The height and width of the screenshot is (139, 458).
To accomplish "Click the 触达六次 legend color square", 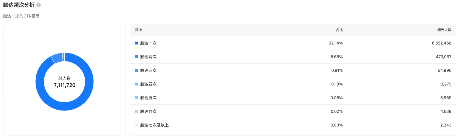I will (x=137, y=111).
